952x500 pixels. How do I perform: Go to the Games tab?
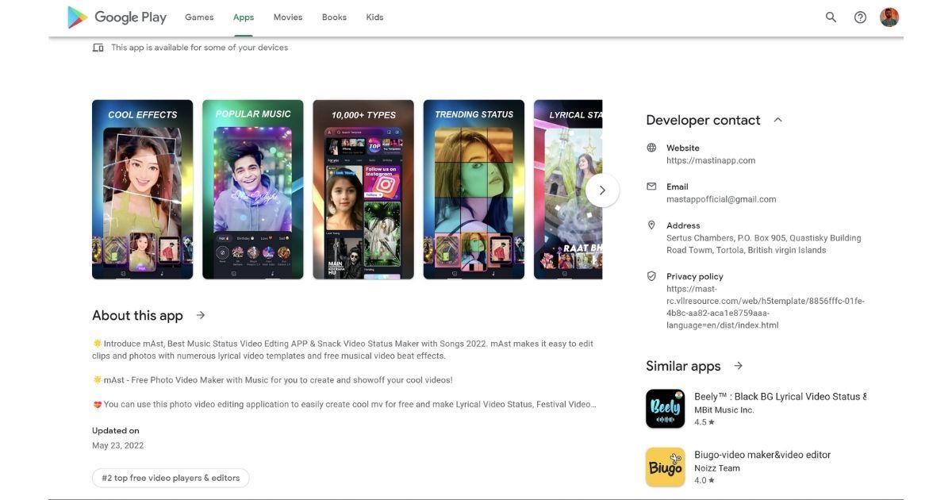[199, 17]
